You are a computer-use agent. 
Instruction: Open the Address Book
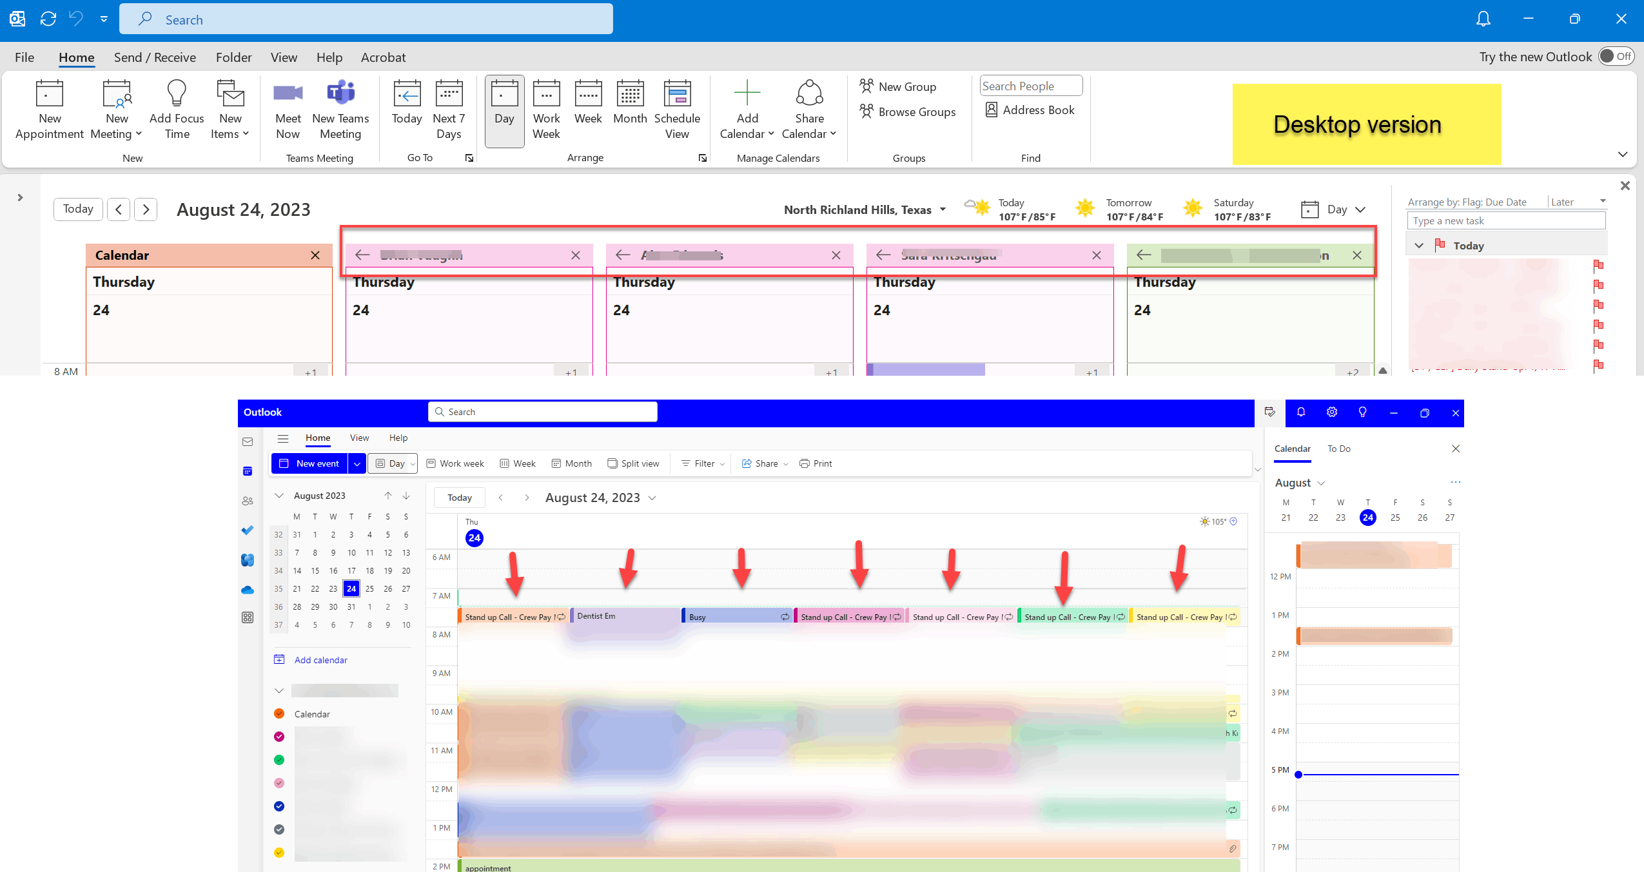(1028, 110)
